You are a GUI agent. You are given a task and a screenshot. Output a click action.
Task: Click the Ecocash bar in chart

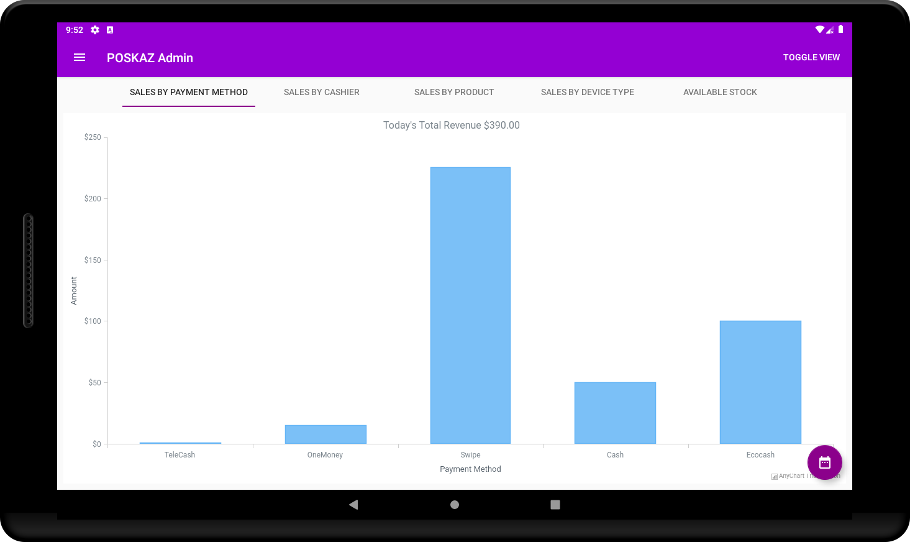click(760, 382)
